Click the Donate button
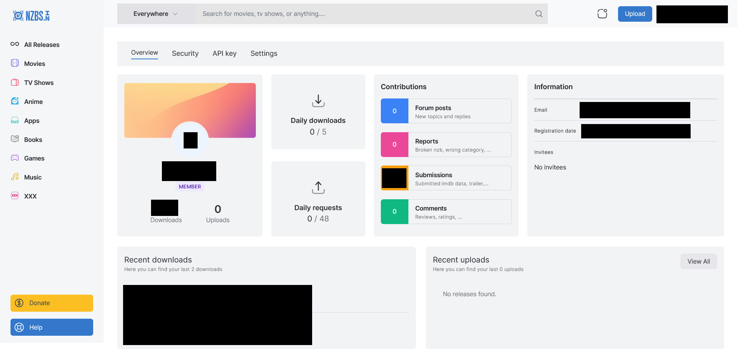 pyautogui.click(x=52, y=303)
